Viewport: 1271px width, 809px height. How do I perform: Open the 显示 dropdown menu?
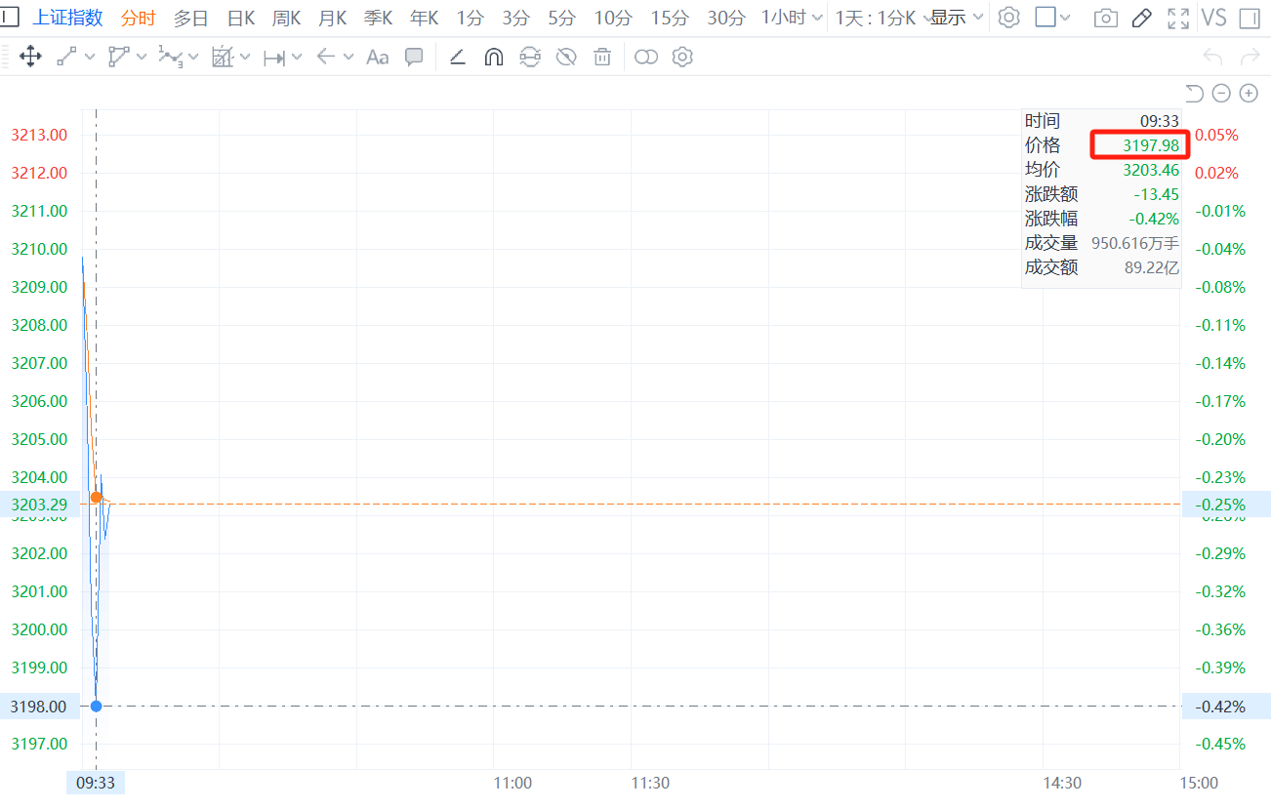point(957,18)
